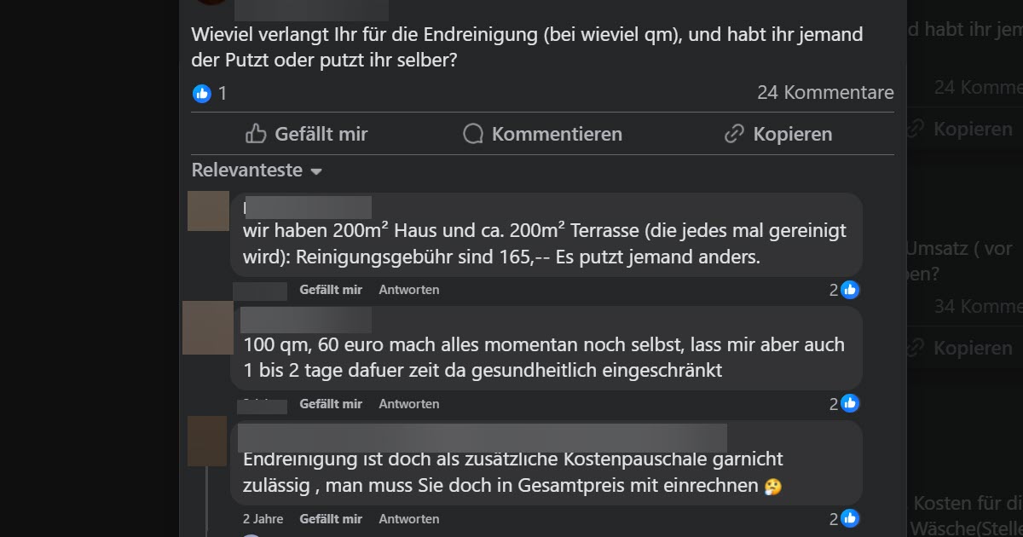Click the speech bubble Kommentieren icon
The height and width of the screenshot is (537, 1023).
tap(473, 134)
